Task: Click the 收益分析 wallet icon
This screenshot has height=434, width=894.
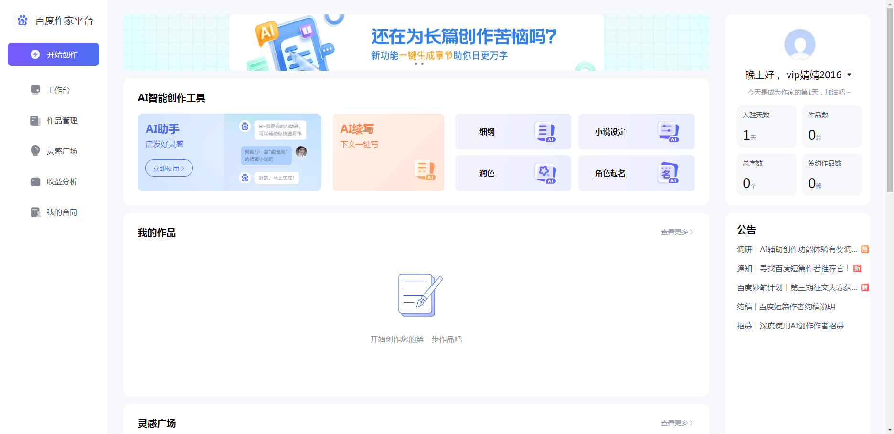Action: (35, 181)
